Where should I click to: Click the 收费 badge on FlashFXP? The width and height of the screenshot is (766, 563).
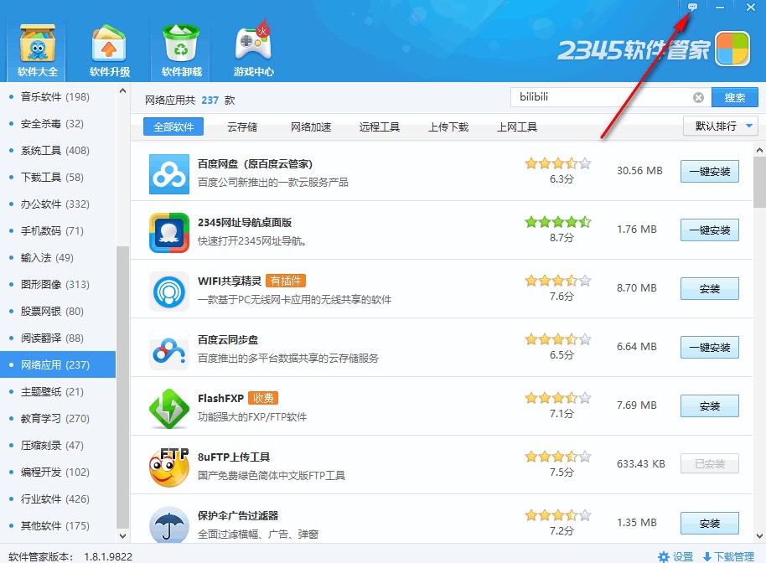click(263, 398)
